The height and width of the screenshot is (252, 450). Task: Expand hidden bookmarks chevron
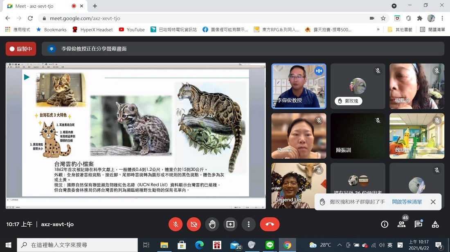[378, 29]
